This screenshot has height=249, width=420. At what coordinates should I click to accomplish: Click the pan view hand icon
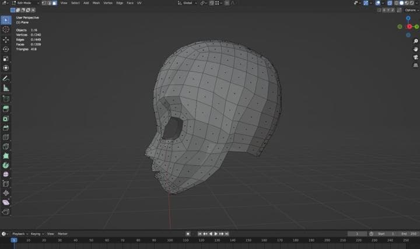click(x=415, y=49)
